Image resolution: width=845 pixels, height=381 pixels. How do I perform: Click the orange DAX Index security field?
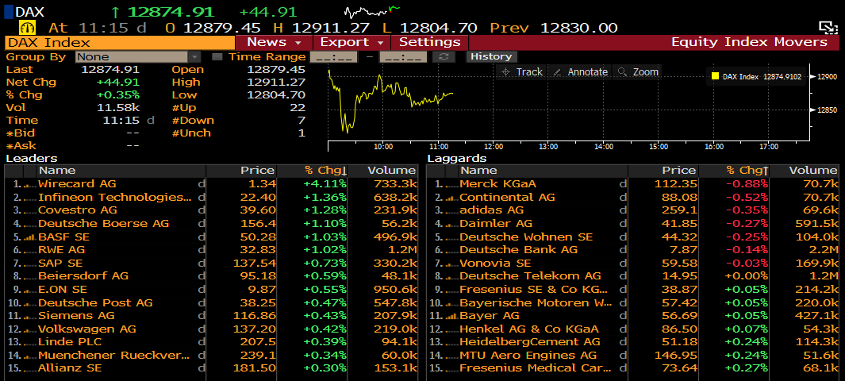[120, 42]
